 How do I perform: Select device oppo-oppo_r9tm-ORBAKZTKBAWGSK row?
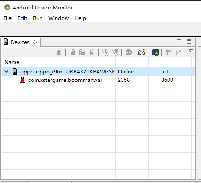[98, 72]
